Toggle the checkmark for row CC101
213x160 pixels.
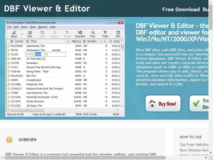pyautogui.click(x=9, y=54)
